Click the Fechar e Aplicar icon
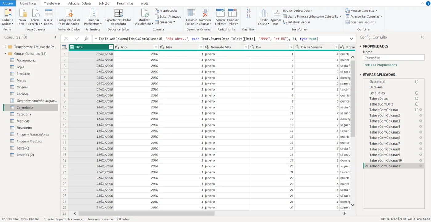This screenshot has height=222, width=431. coord(8,13)
